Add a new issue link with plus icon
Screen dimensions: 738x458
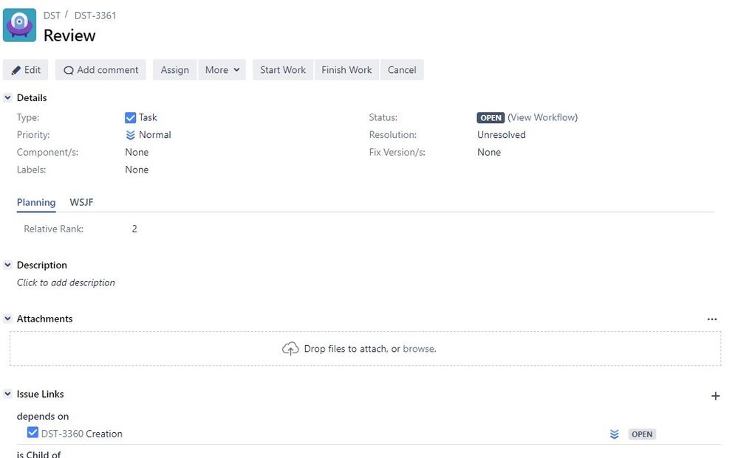point(715,396)
